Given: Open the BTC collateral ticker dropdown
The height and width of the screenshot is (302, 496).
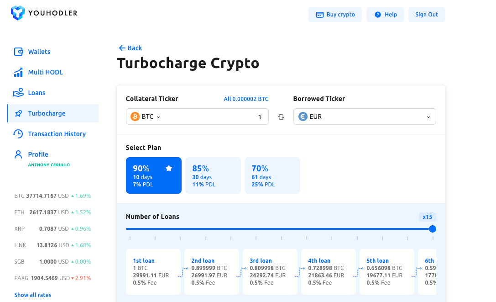Looking at the screenshot, I should click(x=146, y=117).
